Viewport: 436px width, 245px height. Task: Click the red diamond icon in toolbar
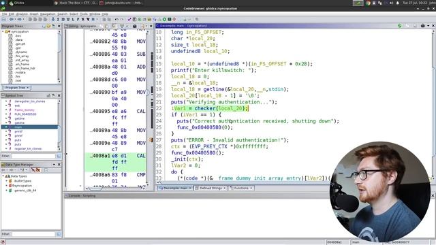tap(174, 20)
